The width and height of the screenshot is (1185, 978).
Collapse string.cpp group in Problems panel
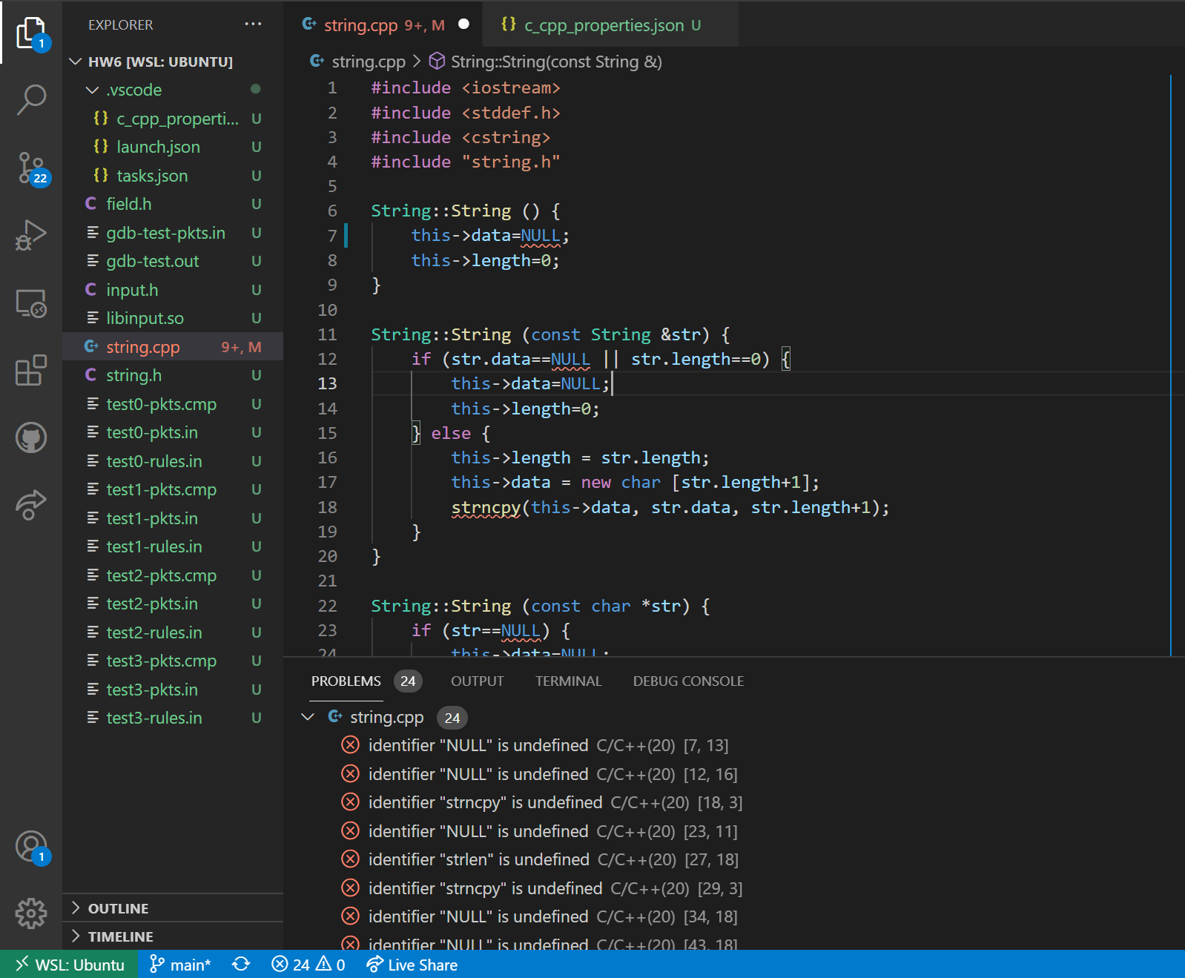tap(308, 717)
